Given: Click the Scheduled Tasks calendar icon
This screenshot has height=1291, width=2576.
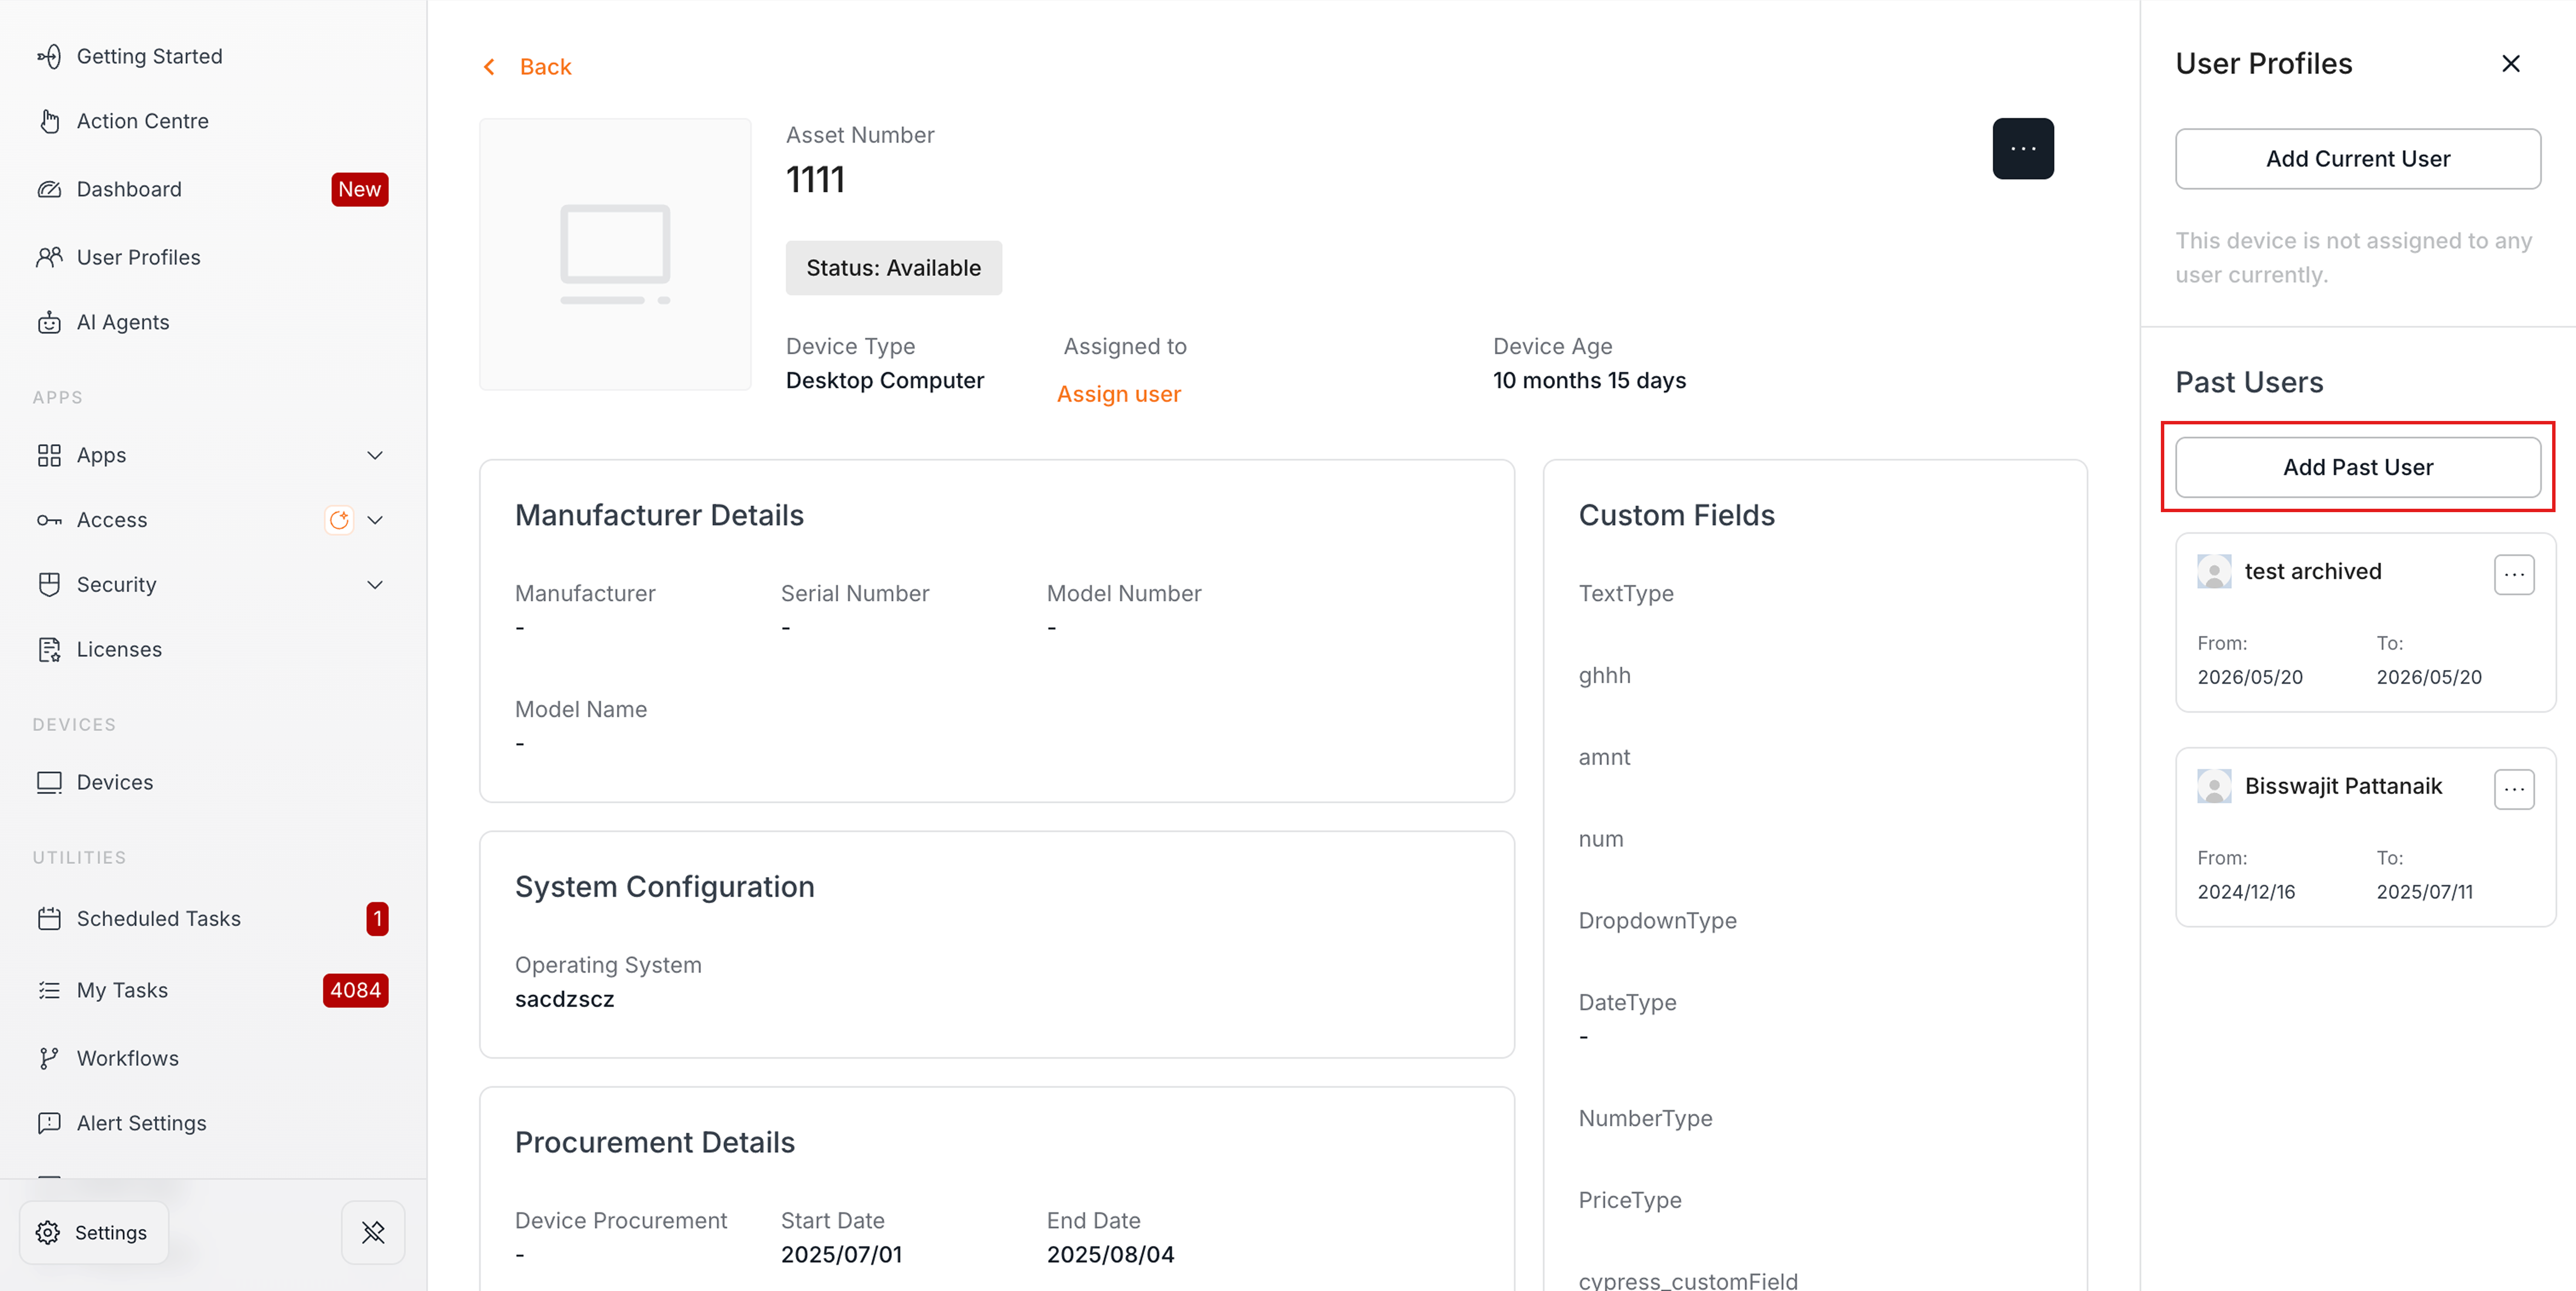Looking at the screenshot, I should (x=49, y=918).
